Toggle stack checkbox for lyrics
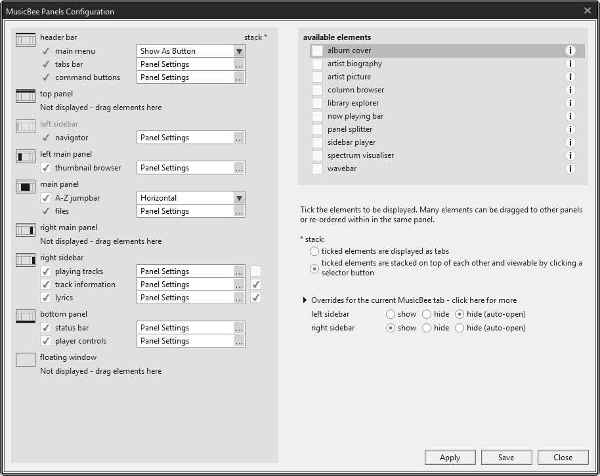600x476 pixels. point(255,298)
